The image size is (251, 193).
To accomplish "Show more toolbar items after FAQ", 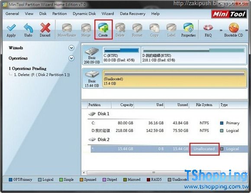I will coord(221,30).
